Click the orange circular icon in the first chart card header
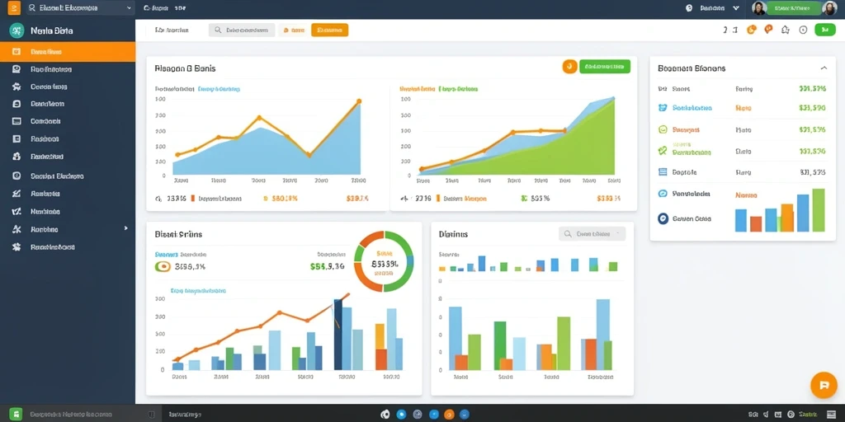 click(569, 66)
